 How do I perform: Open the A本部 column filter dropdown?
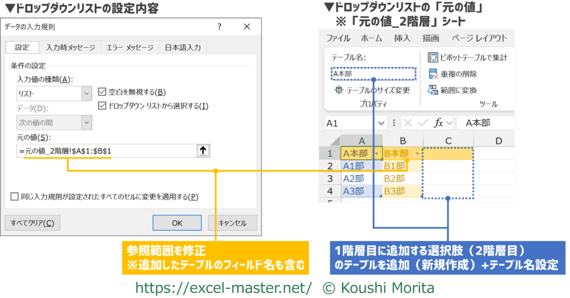coord(376,154)
